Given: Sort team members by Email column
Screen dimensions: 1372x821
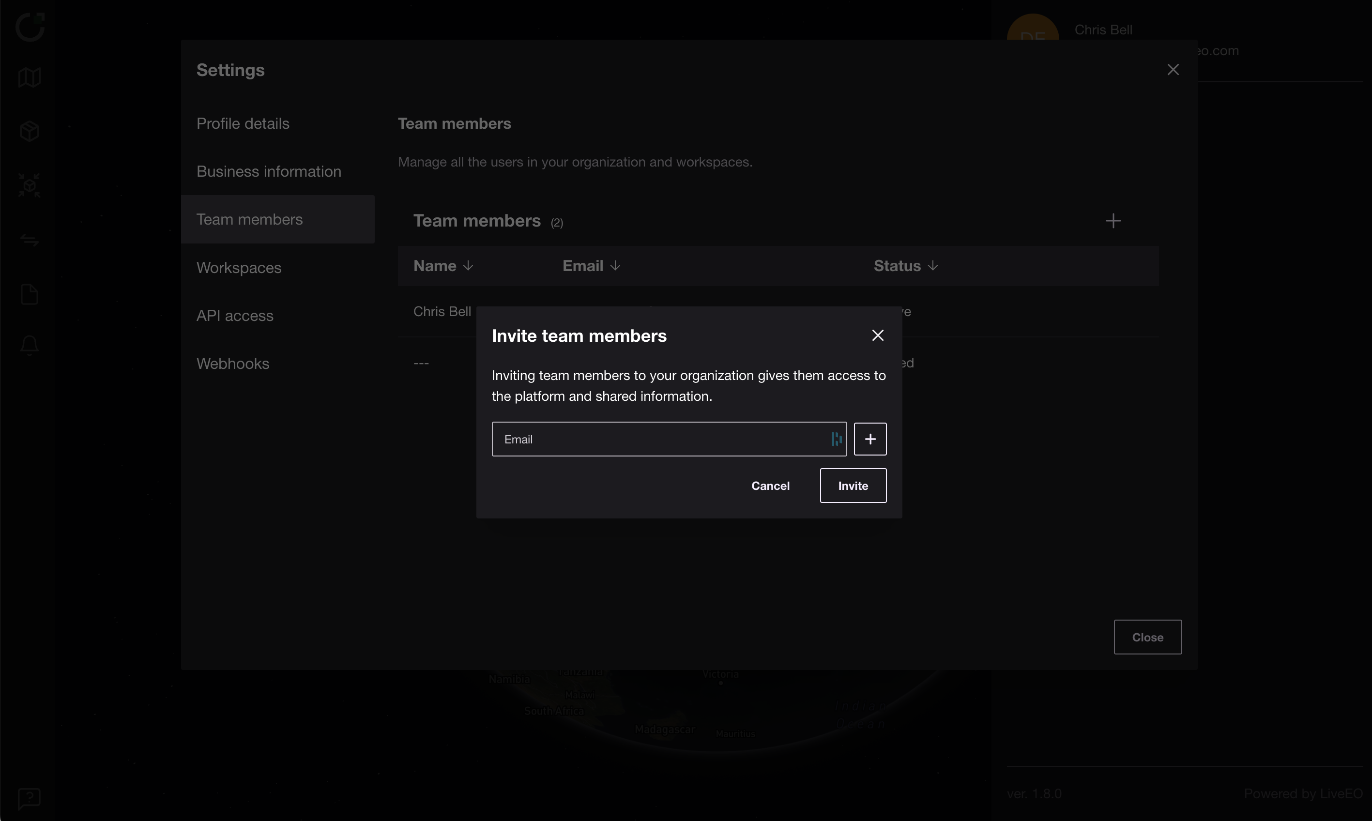Looking at the screenshot, I should pyautogui.click(x=591, y=266).
